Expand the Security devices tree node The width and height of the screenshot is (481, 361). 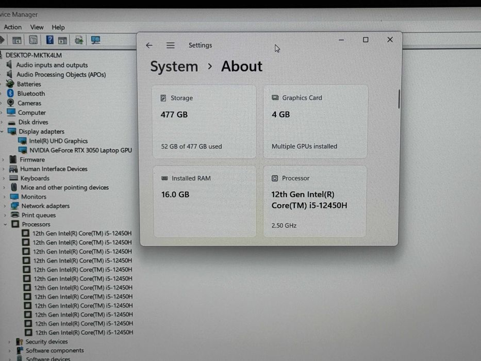pos(9,341)
